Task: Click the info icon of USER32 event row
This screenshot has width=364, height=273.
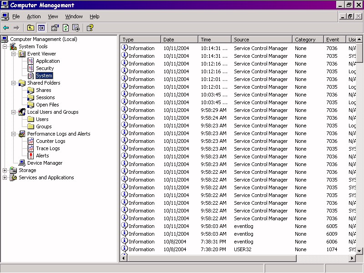Action: coord(125,249)
